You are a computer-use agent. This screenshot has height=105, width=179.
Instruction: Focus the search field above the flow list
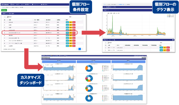click(x=78, y=17)
